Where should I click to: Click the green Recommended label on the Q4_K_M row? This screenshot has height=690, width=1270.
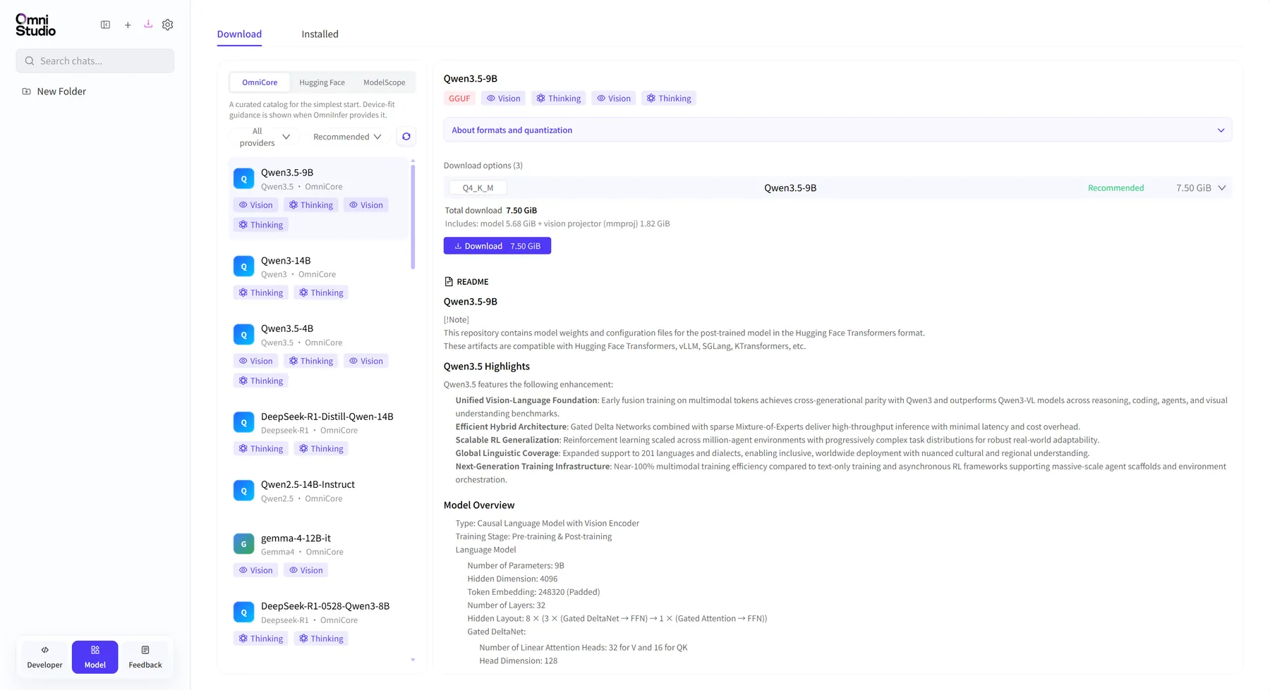[x=1115, y=188]
